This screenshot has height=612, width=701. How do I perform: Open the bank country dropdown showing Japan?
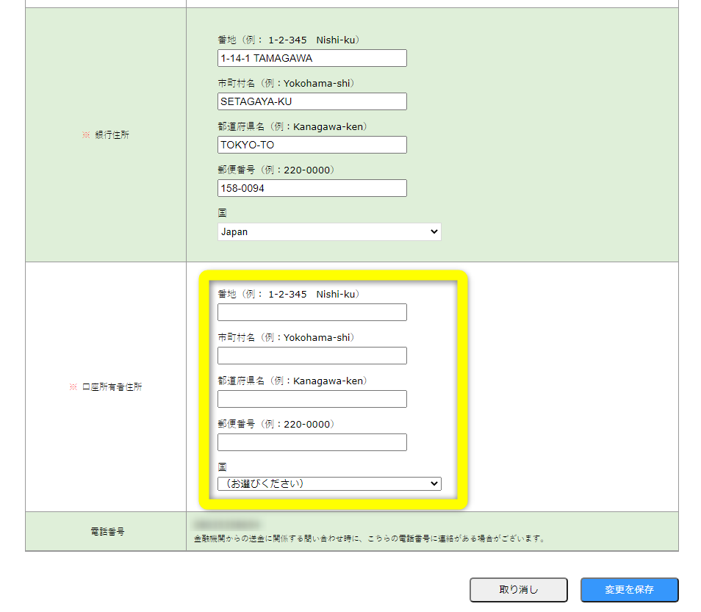pos(329,231)
